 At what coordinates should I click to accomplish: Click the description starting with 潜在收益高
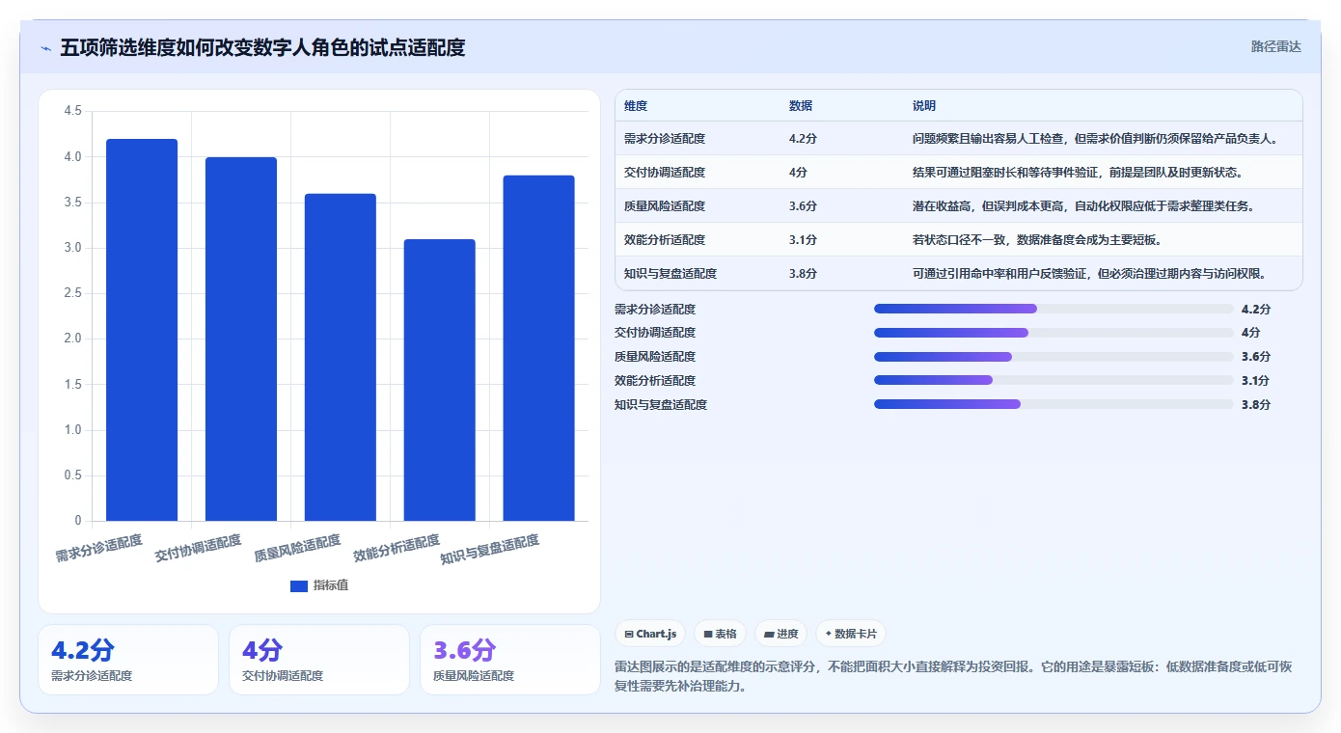point(1083,206)
